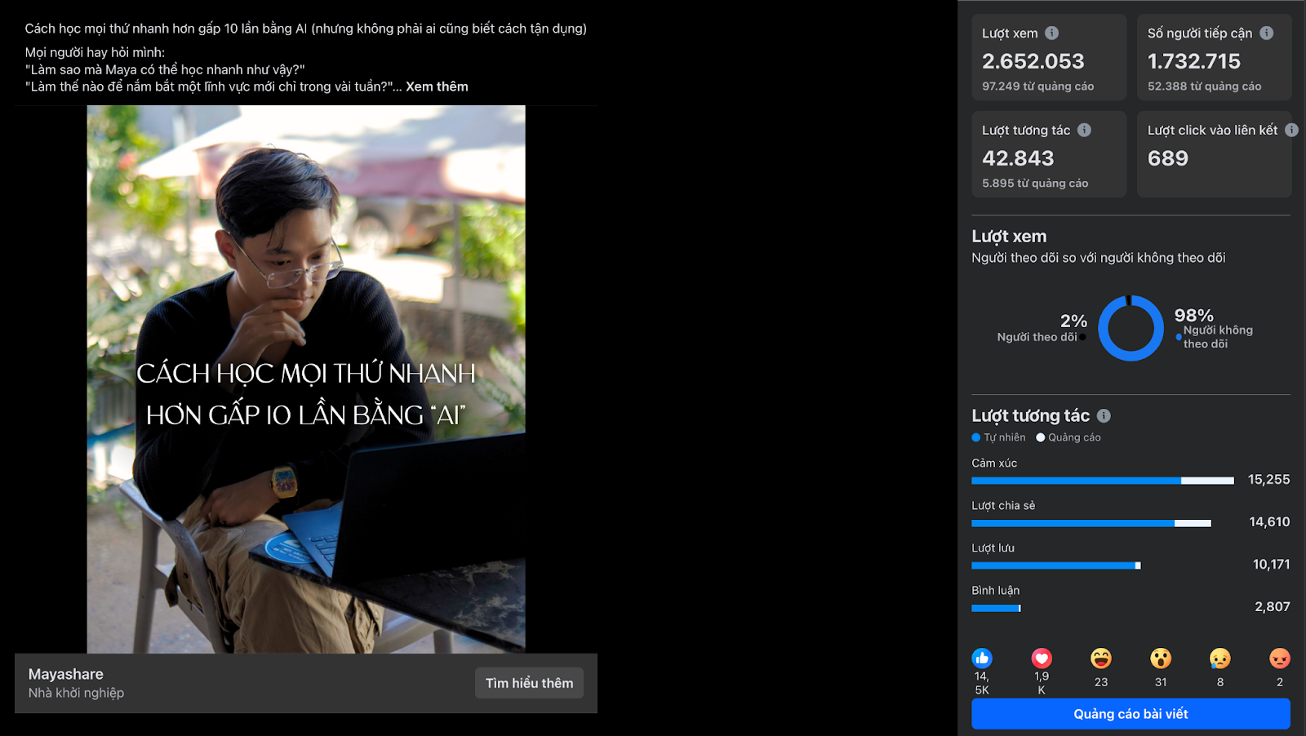The image size is (1306, 736).
Task: Click the Sad reaction icon with 8
Action: pyautogui.click(x=1220, y=658)
